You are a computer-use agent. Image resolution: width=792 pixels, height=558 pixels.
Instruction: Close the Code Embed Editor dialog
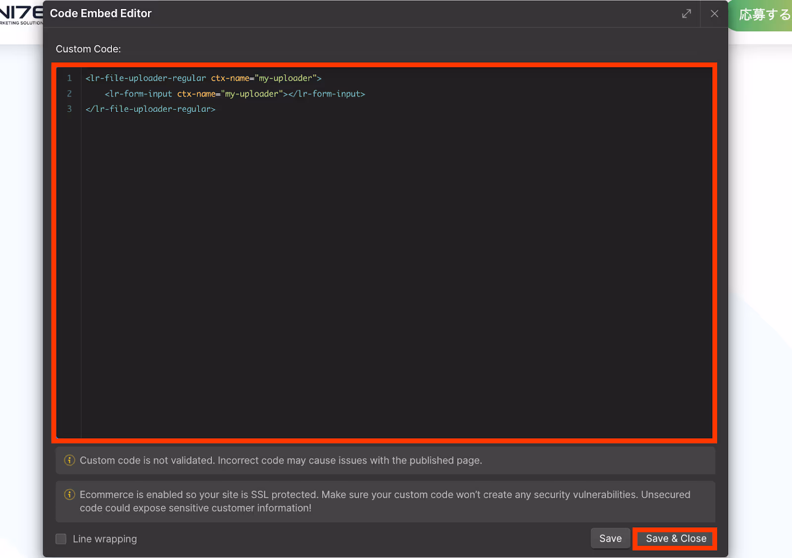(x=714, y=14)
